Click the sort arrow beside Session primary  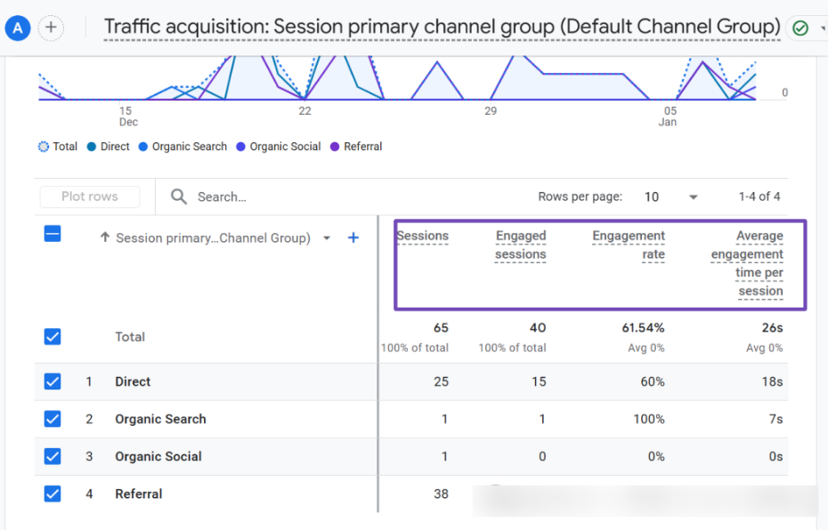pos(104,237)
